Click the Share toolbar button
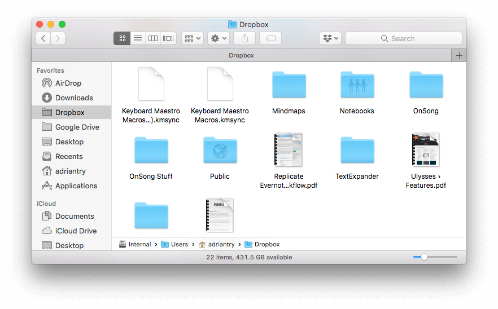The image size is (498, 309). [244, 38]
